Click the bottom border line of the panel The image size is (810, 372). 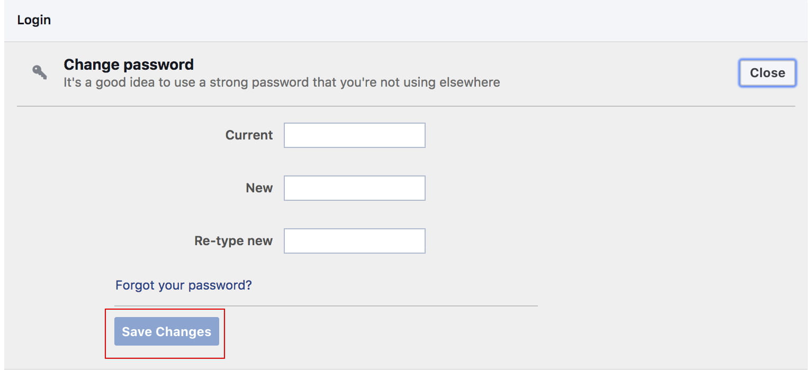pyautogui.click(x=406, y=369)
